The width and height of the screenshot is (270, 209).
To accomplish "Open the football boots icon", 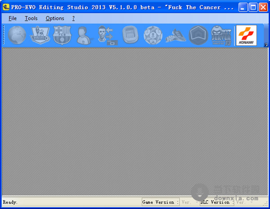I will (175, 36).
